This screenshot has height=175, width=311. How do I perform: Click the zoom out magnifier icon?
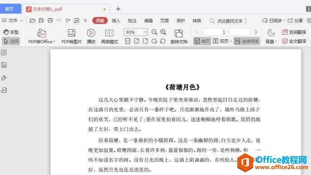coord(154,32)
